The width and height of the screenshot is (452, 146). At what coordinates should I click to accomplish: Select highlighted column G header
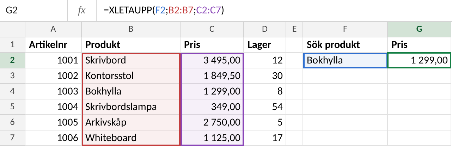click(420, 30)
